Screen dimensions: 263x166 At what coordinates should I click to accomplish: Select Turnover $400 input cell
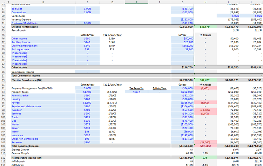[87, 110]
